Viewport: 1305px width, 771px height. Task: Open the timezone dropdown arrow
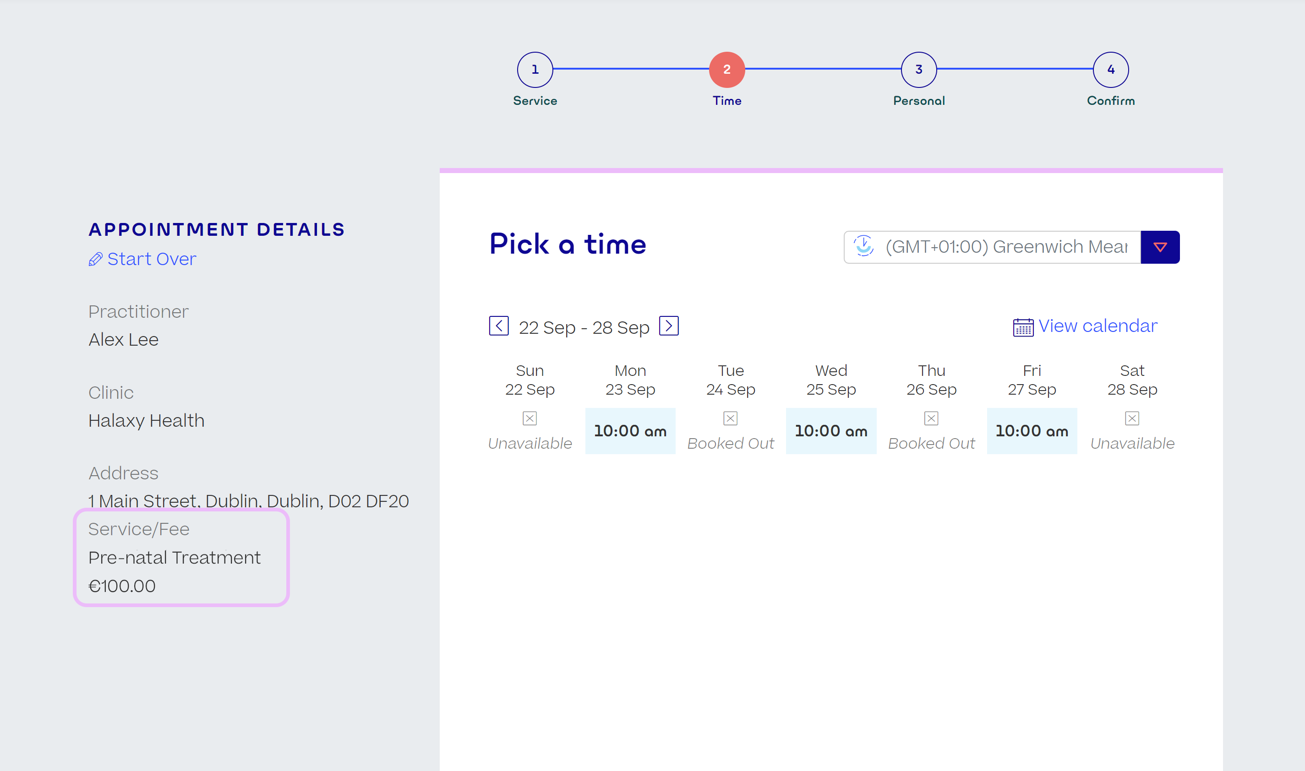[x=1160, y=247]
